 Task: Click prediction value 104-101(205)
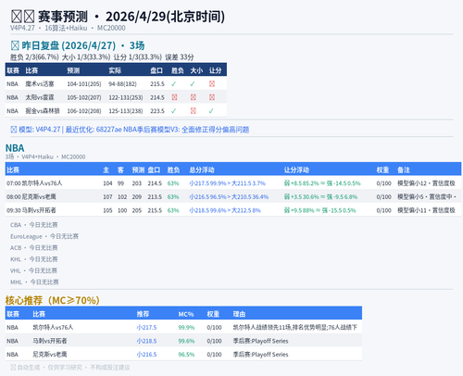point(84,84)
